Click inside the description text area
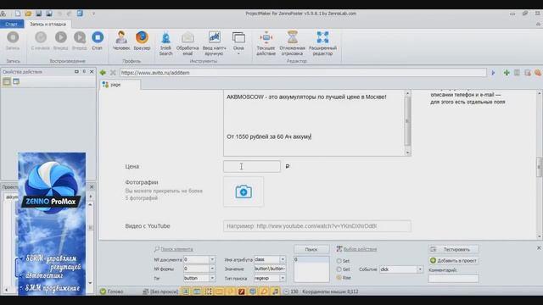This screenshot has width=543, height=305. pyautogui.click(x=314, y=123)
